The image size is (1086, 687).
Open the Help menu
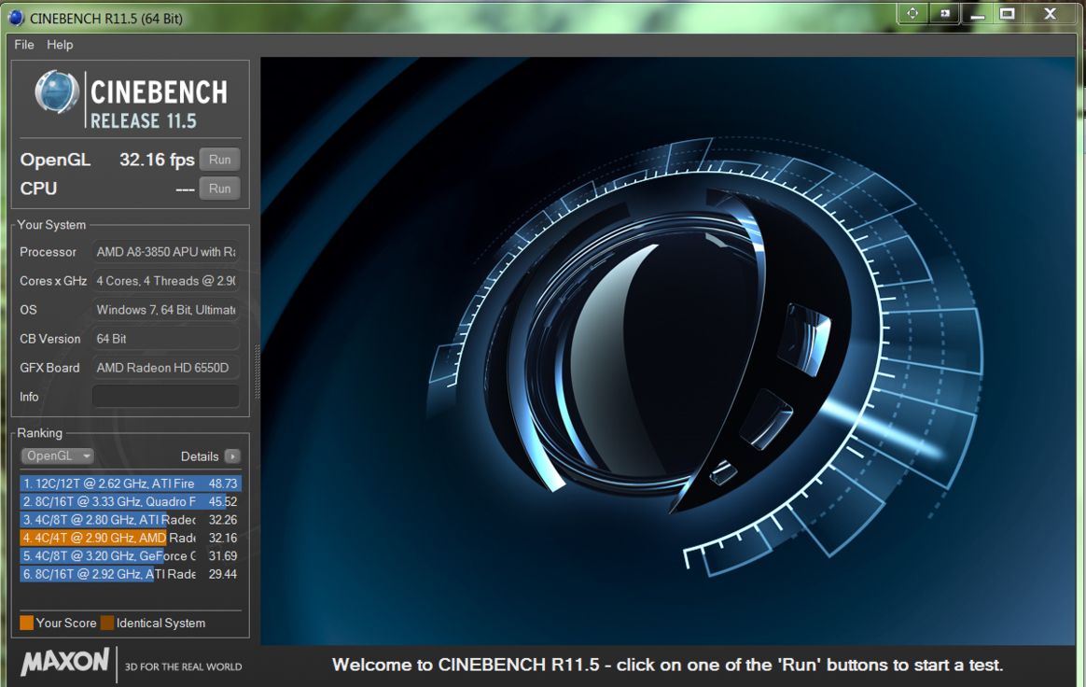[x=60, y=45]
